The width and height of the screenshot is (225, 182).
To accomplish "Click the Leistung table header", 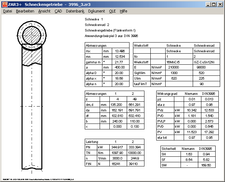I will pyautogui.click(x=92, y=142).
